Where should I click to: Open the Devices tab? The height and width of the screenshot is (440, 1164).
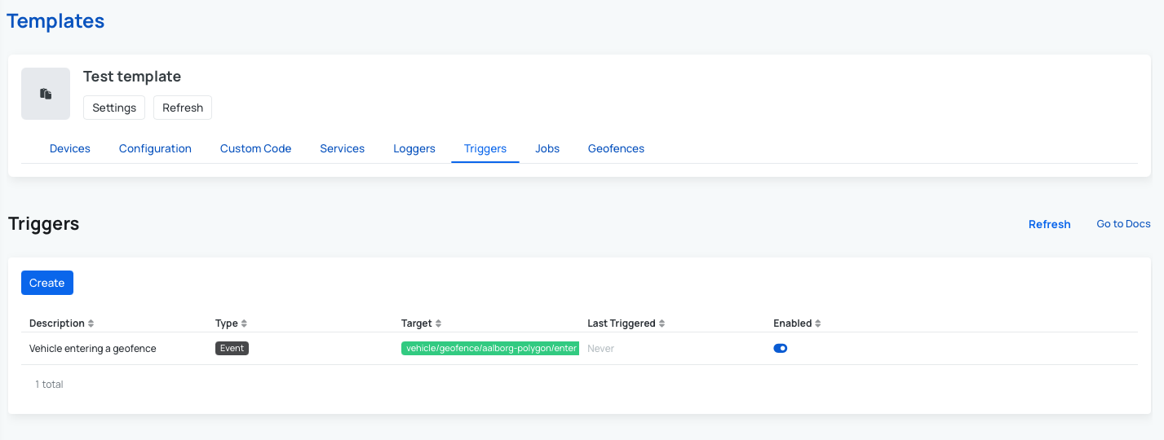tap(70, 149)
